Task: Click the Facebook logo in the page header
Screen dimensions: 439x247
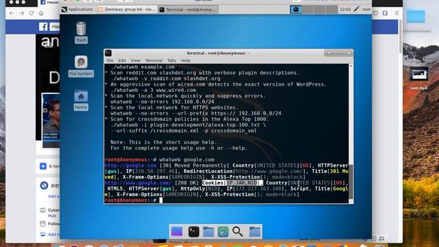Action: click(x=43, y=27)
